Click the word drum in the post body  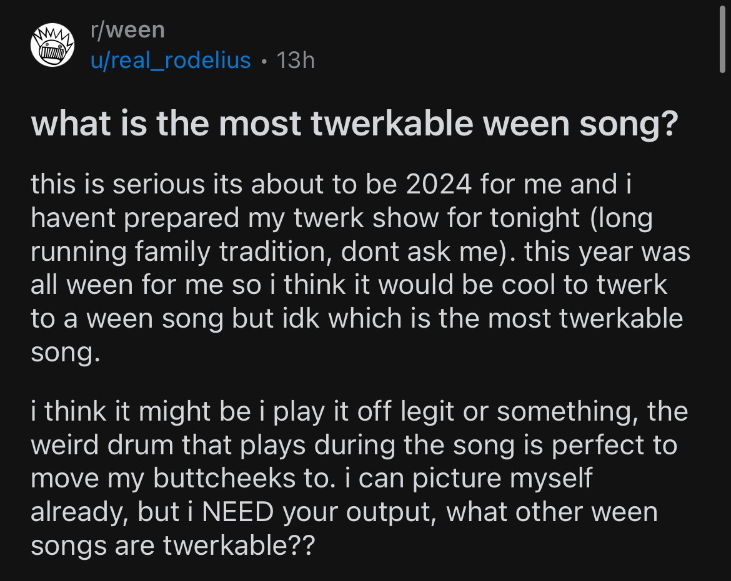coord(141,445)
